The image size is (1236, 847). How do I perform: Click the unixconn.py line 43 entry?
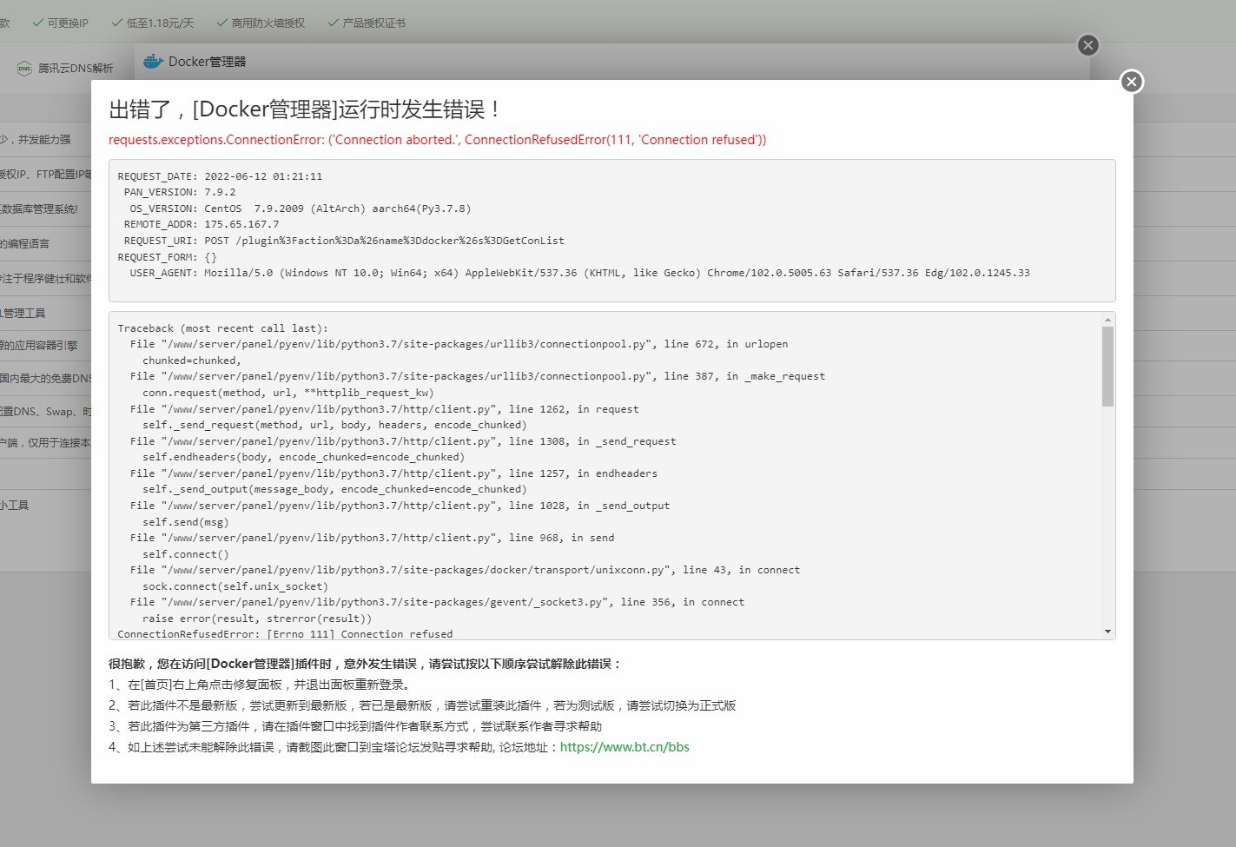465,570
